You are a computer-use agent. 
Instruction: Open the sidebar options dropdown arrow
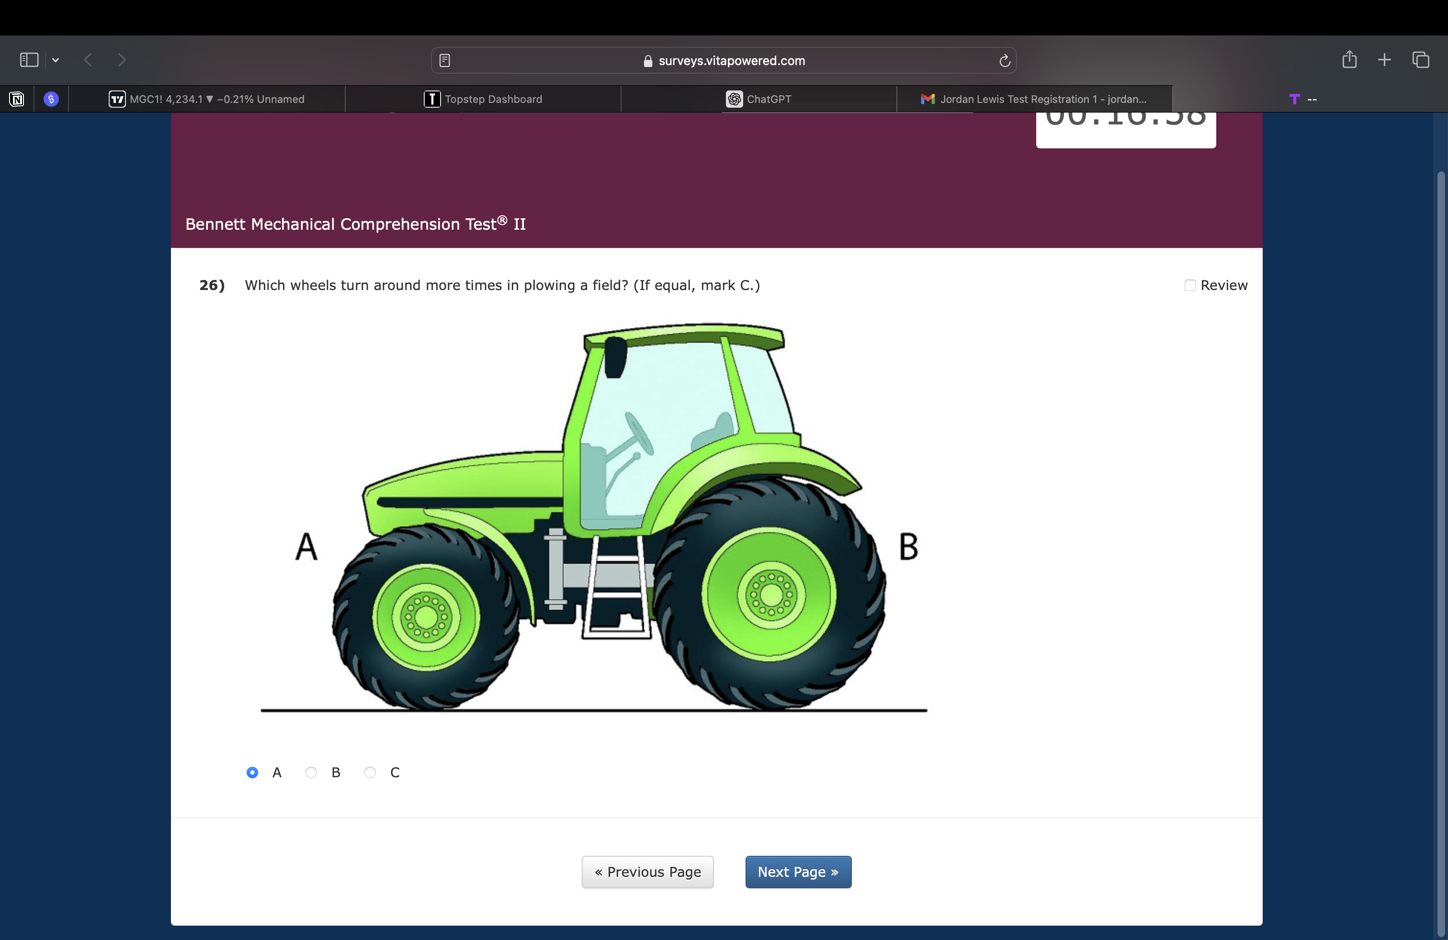click(56, 59)
